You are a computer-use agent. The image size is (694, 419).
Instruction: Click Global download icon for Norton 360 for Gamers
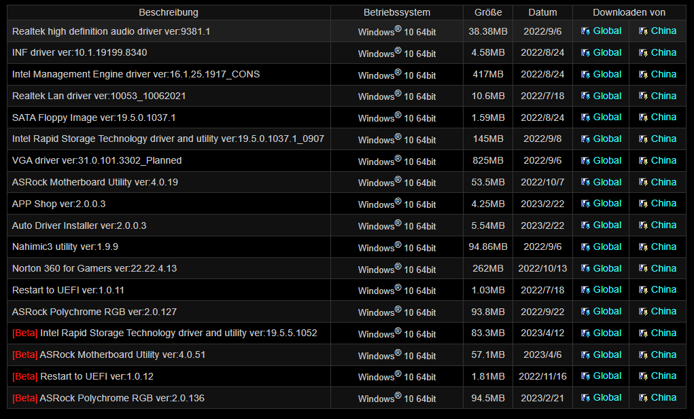point(585,268)
